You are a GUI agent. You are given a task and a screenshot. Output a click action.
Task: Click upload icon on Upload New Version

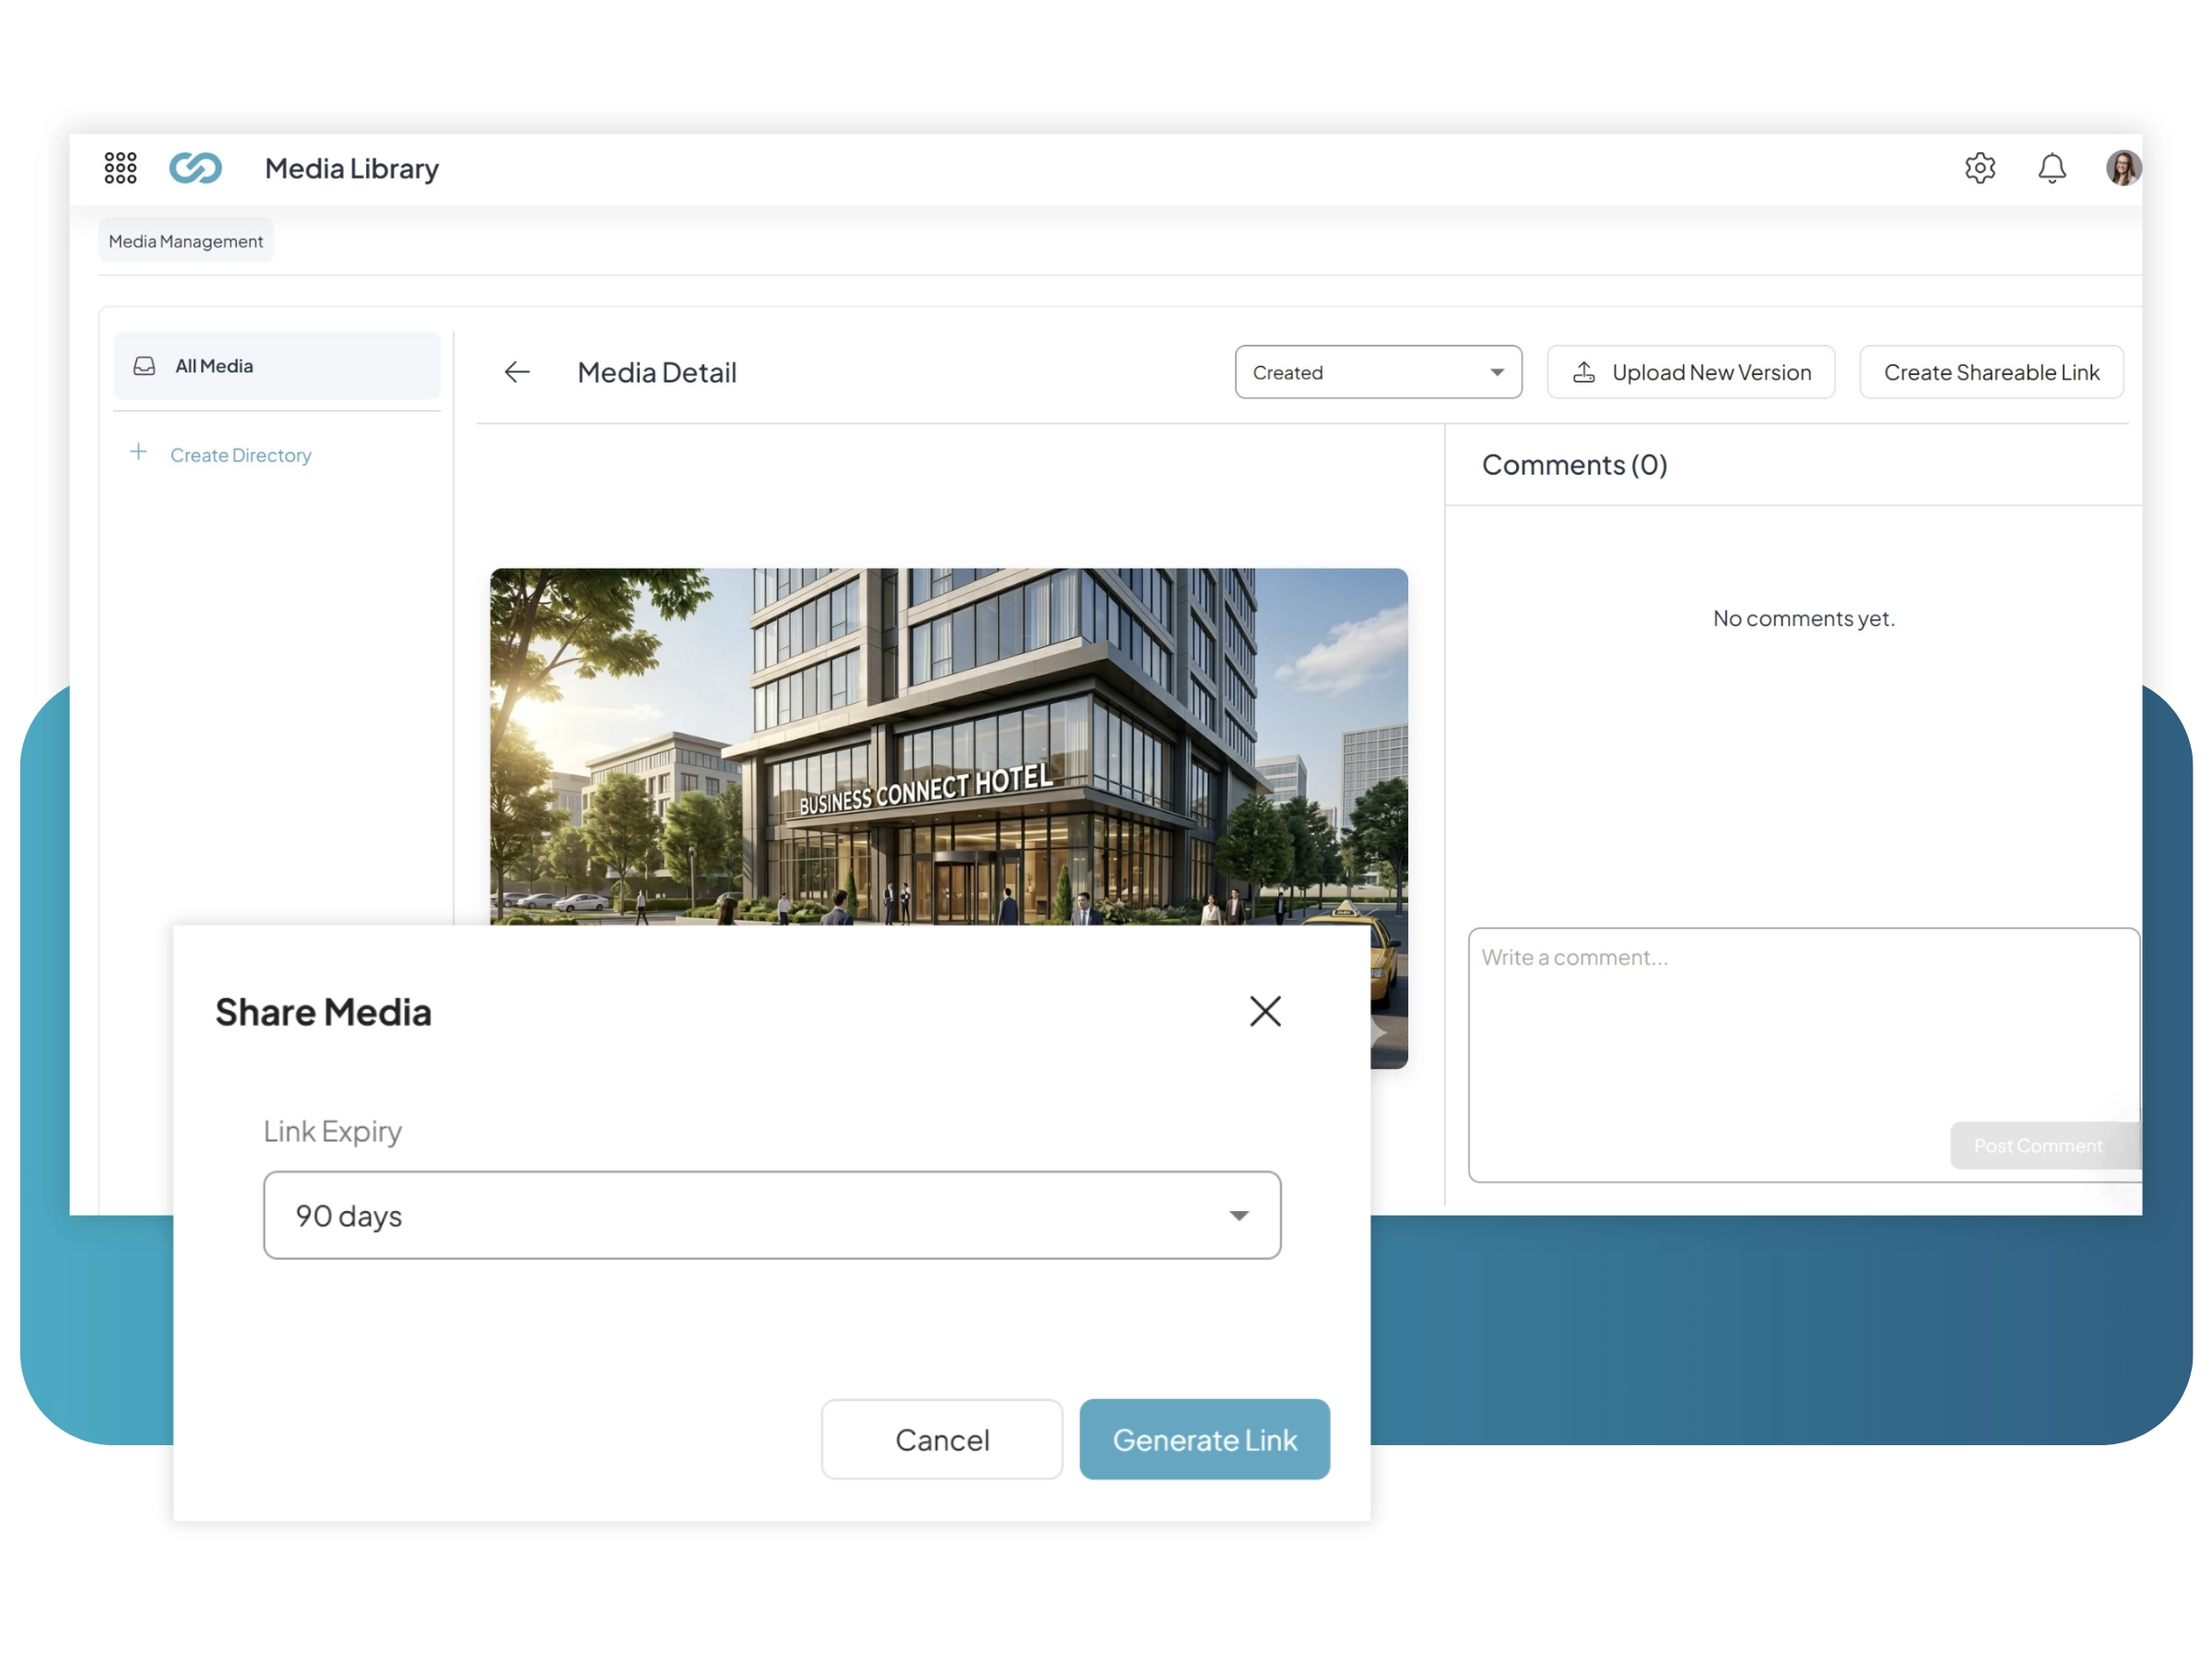coord(1583,372)
